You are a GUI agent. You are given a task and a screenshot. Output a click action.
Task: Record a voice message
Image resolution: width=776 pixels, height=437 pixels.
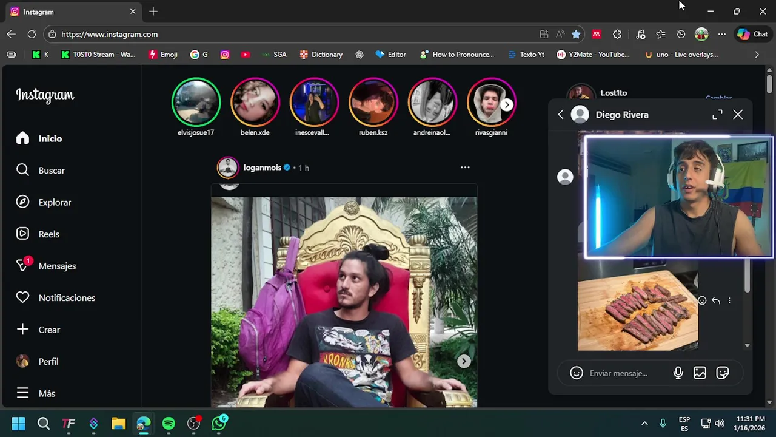(678, 373)
